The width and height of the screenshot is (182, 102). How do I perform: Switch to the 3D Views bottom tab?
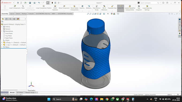(20, 92)
